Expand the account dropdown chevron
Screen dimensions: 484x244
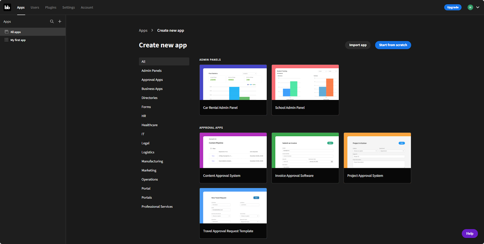point(478,7)
